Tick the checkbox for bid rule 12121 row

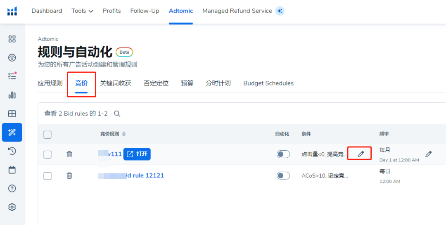(47, 176)
